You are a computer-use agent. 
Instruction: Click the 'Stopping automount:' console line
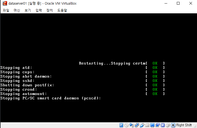tap(24, 94)
